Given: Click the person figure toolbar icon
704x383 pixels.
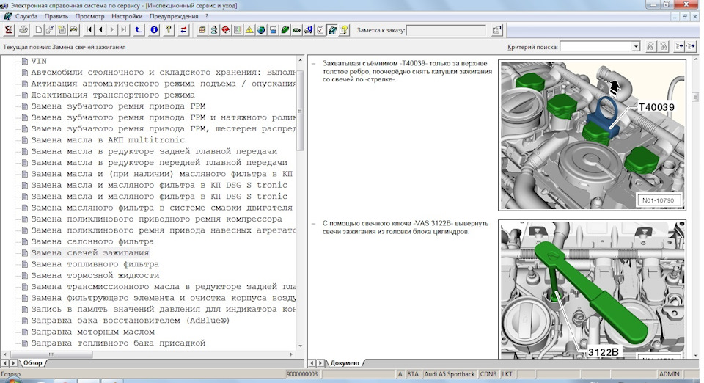Looking at the screenshot, I should pyautogui.click(x=214, y=30).
